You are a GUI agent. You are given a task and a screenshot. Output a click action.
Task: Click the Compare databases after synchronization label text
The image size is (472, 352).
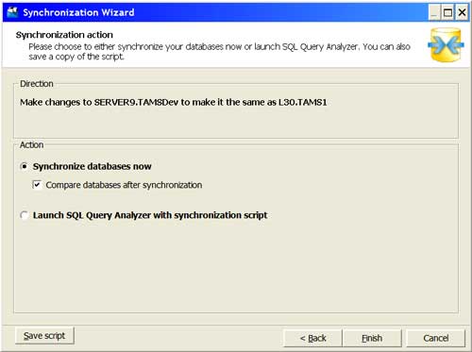[124, 185]
